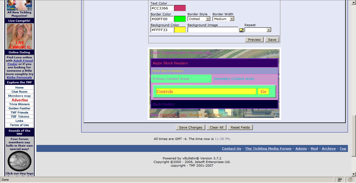Follow the Contact Us footer link

coord(231,149)
